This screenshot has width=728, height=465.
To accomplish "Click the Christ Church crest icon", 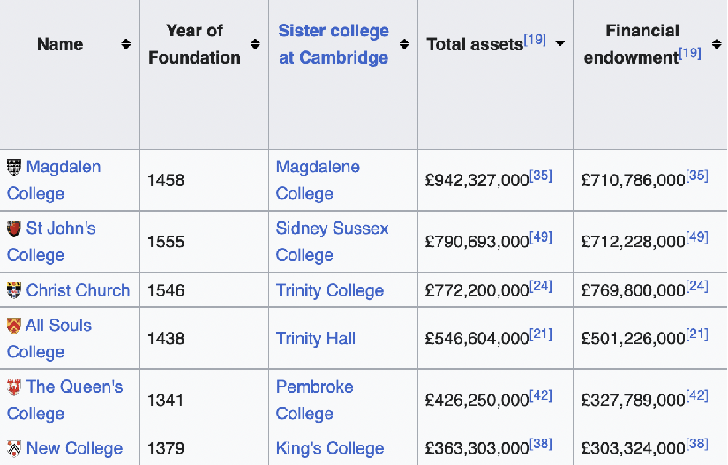I will pos(14,290).
